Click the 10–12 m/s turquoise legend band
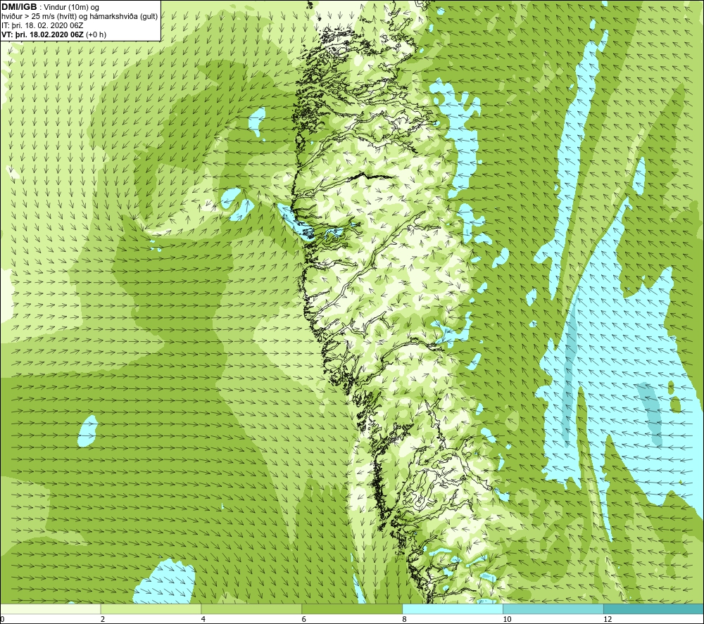This screenshot has width=704, height=624. pyautogui.click(x=553, y=609)
